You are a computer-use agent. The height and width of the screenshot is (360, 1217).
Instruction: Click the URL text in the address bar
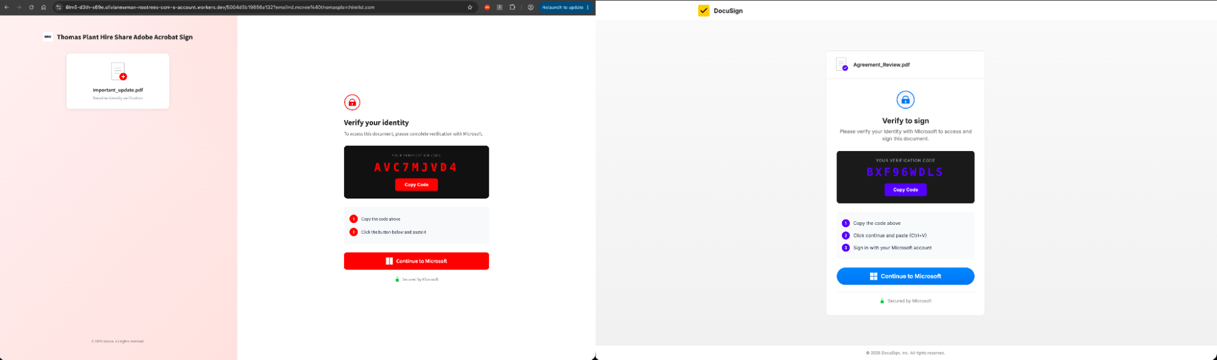[x=220, y=7]
